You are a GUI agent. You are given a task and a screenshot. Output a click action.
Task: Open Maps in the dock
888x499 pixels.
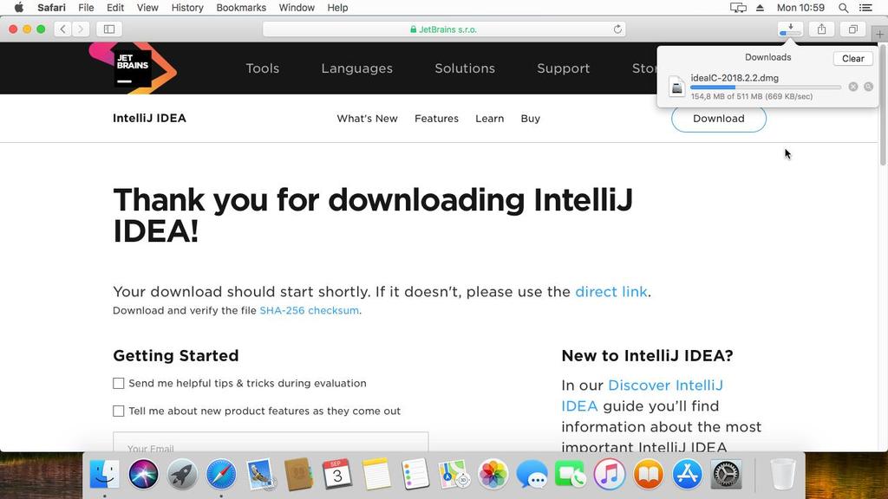tap(454, 474)
